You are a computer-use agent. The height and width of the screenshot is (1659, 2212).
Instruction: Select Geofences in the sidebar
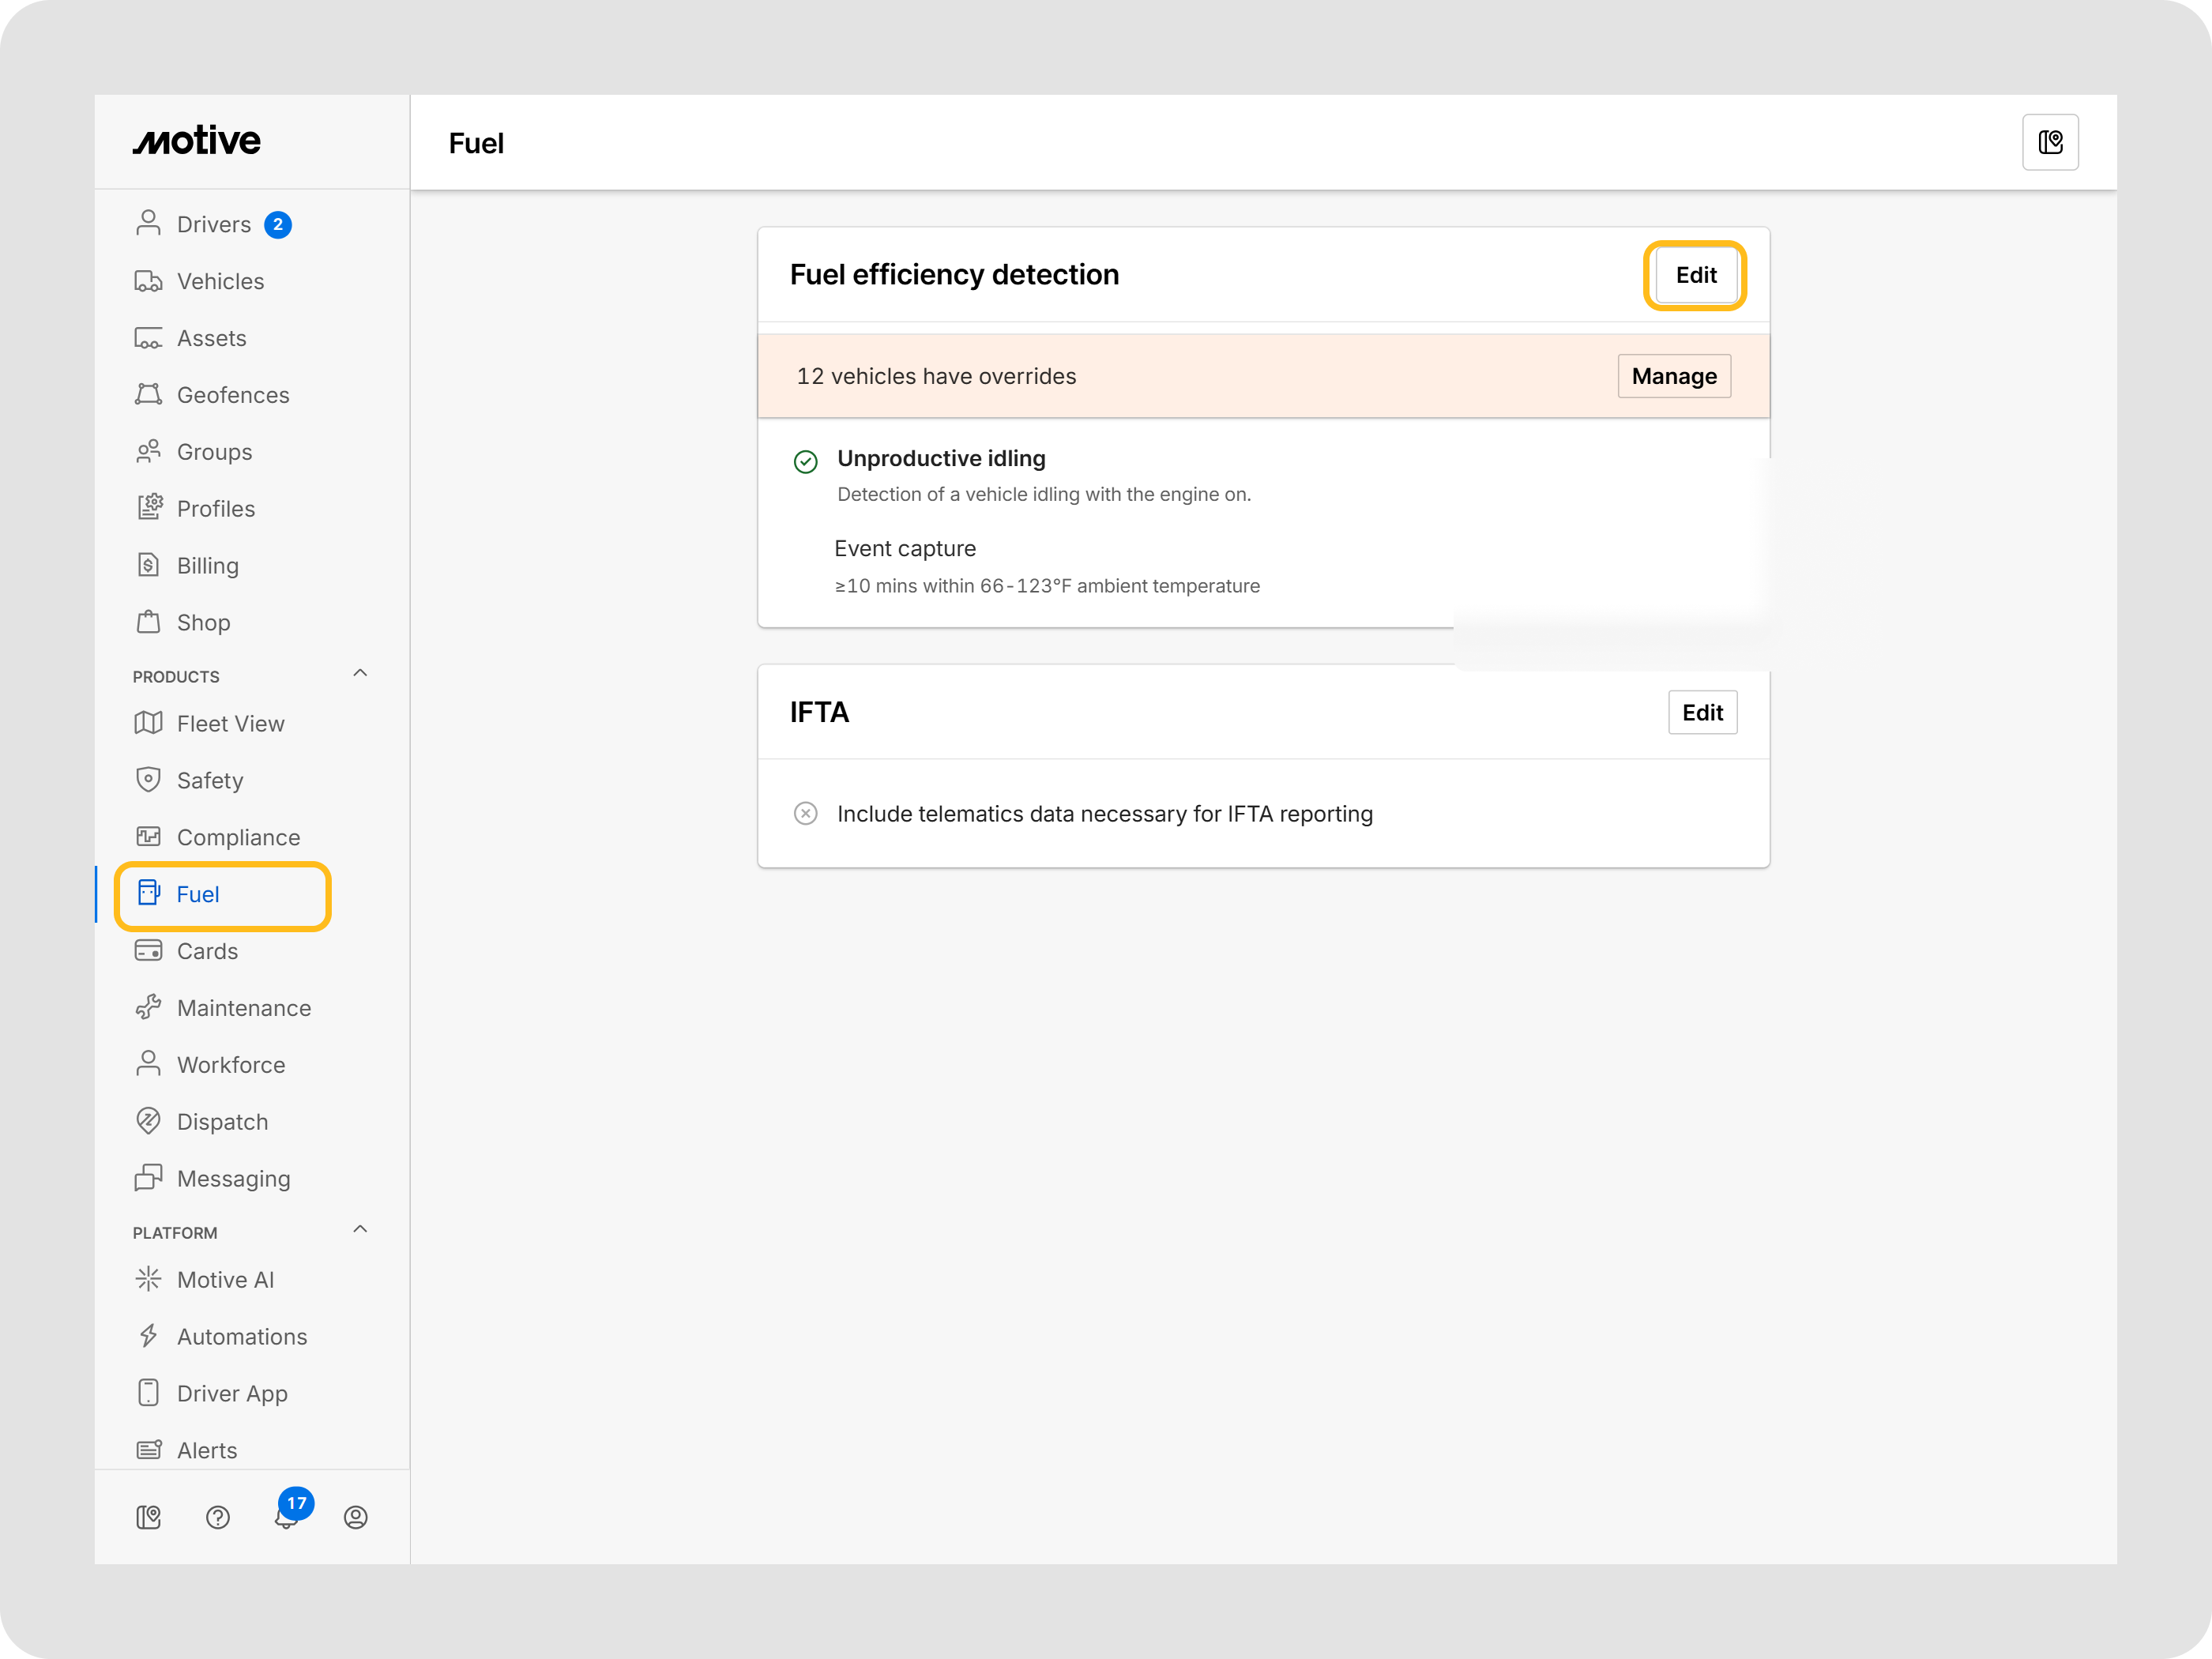(x=233, y=395)
